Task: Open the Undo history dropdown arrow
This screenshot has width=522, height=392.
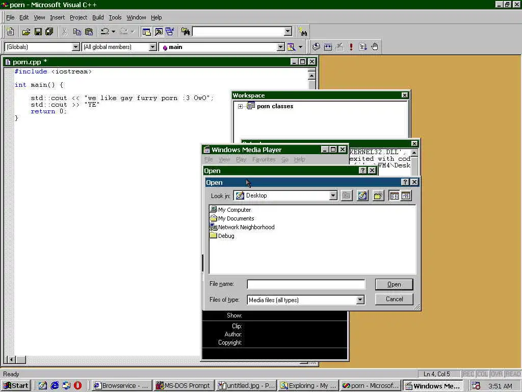Action: pos(114,32)
